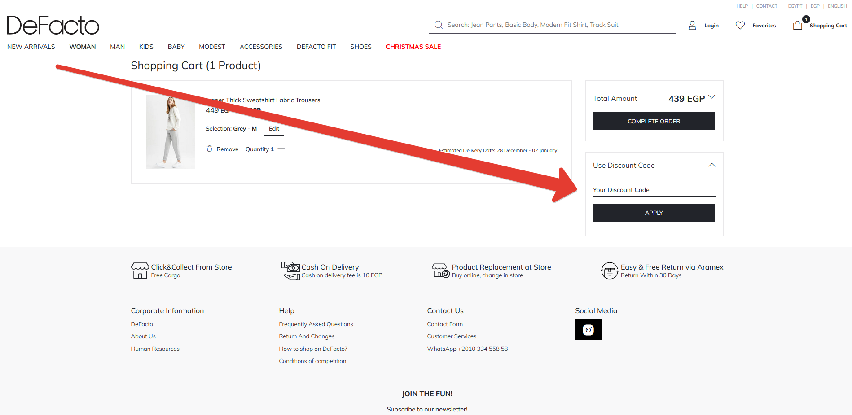
Task: Expand the Total Amount chevron
Action: pyautogui.click(x=711, y=97)
